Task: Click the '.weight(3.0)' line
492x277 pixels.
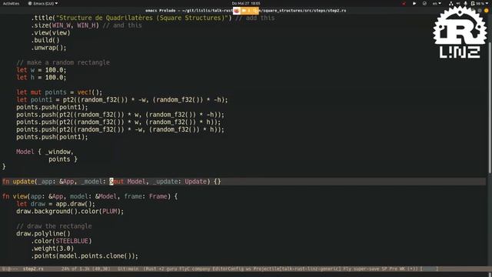Action: pyautogui.click(x=52, y=249)
